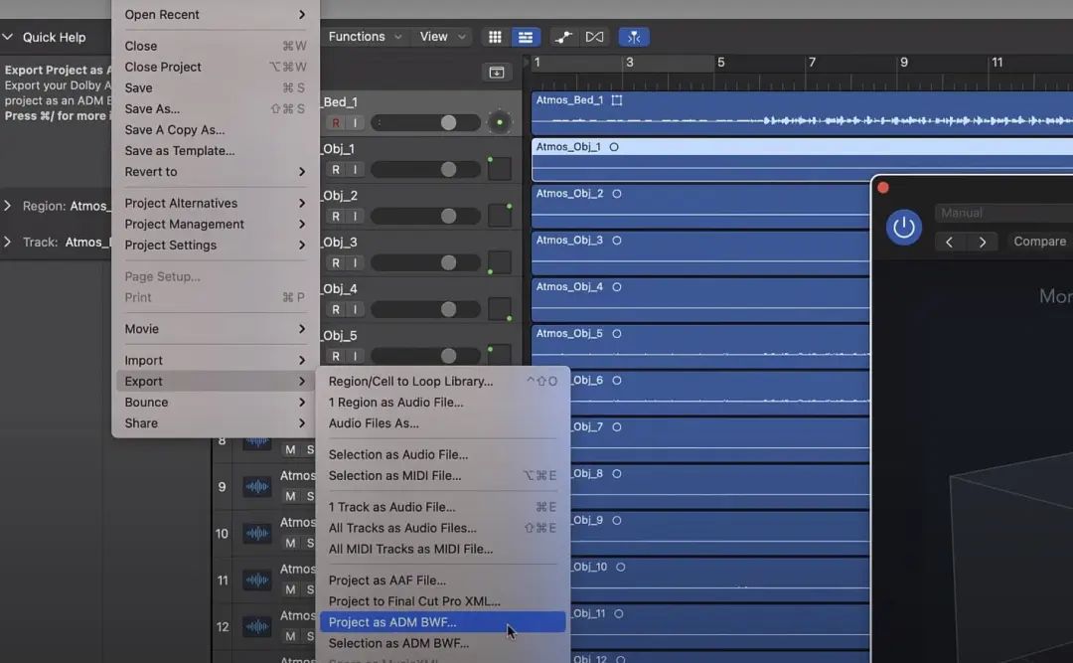Select Close Project menu item
This screenshot has width=1073, height=663.
pyautogui.click(x=215, y=67)
